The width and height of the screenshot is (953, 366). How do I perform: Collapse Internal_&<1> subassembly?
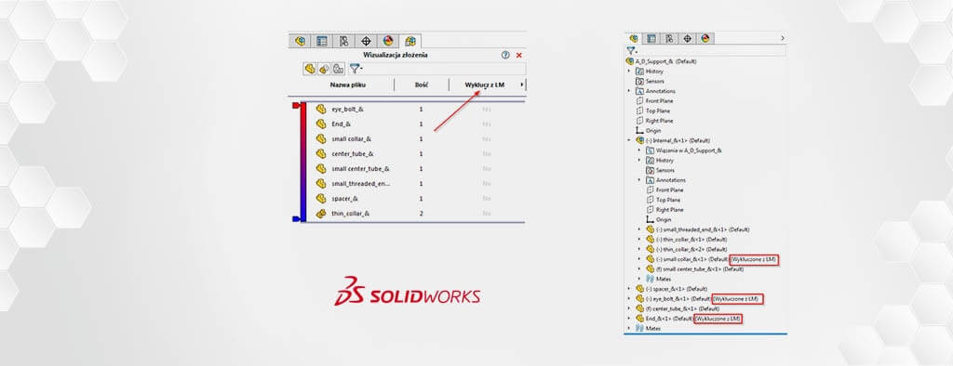(630, 140)
